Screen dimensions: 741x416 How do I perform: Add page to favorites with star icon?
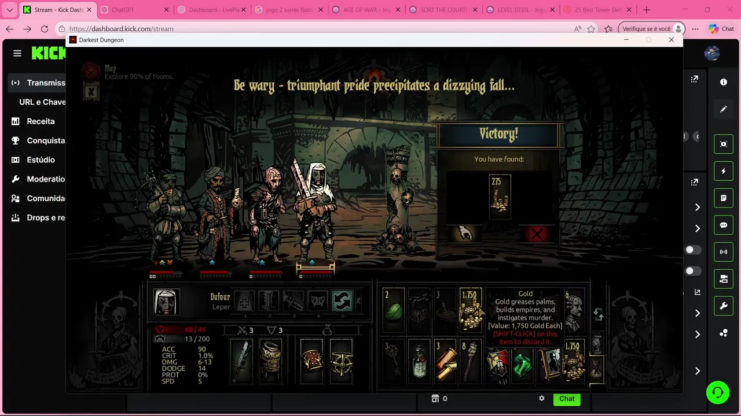(x=591, y=29)
